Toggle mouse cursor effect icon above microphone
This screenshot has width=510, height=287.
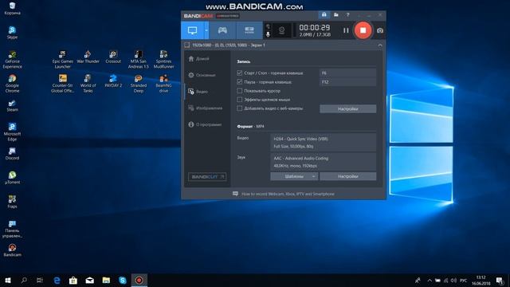click(x=268, y=26)
